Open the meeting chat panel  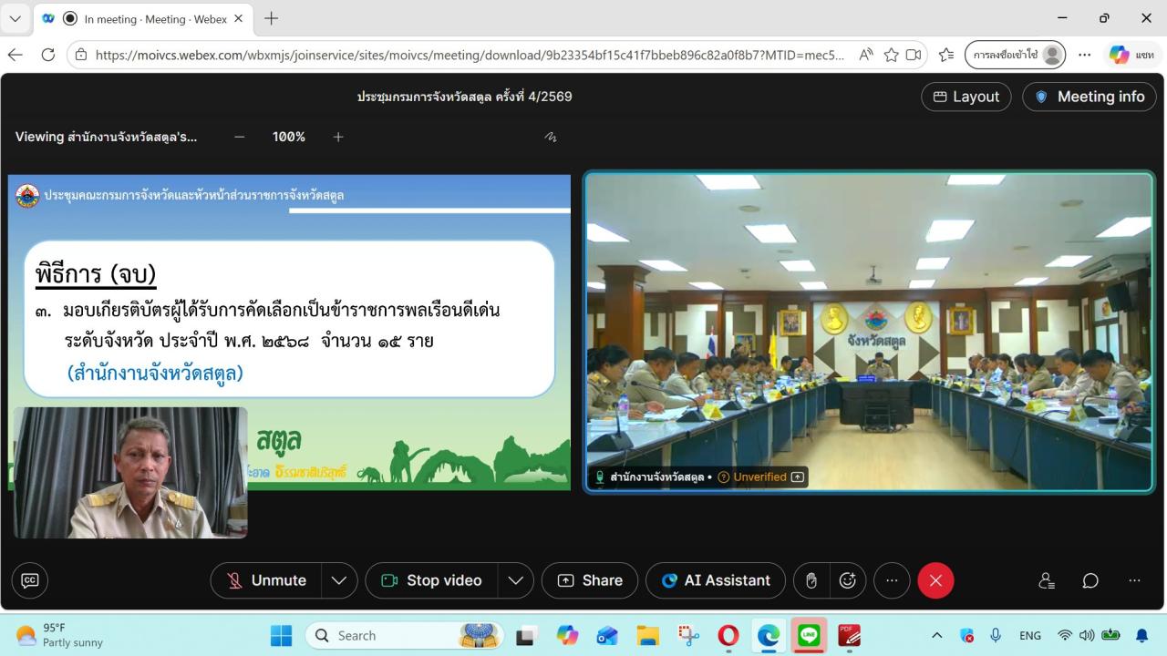[1090, 580]
